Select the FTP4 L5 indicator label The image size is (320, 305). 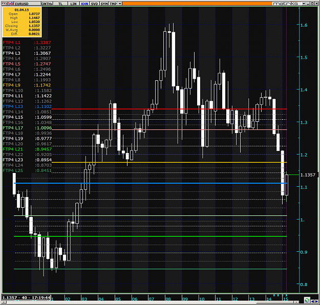tap(12, 64)
